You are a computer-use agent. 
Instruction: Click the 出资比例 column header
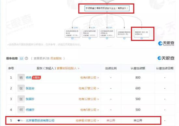click(111, 68)
